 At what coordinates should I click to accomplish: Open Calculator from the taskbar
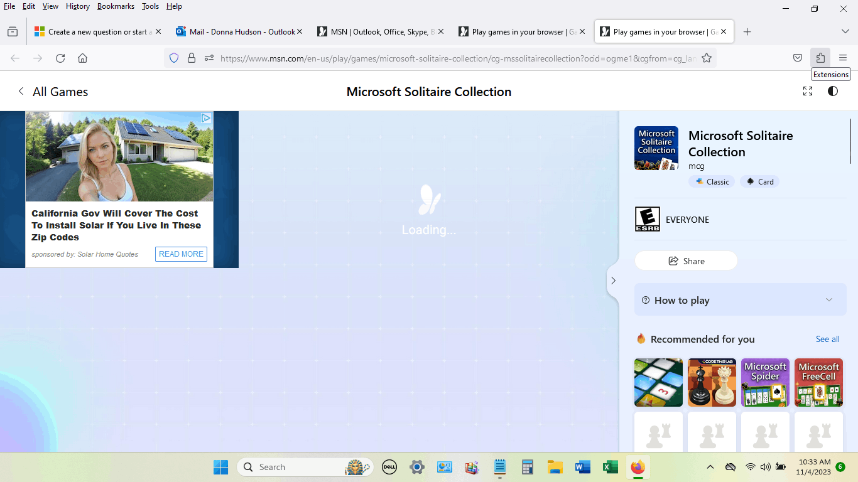(527, 467)
